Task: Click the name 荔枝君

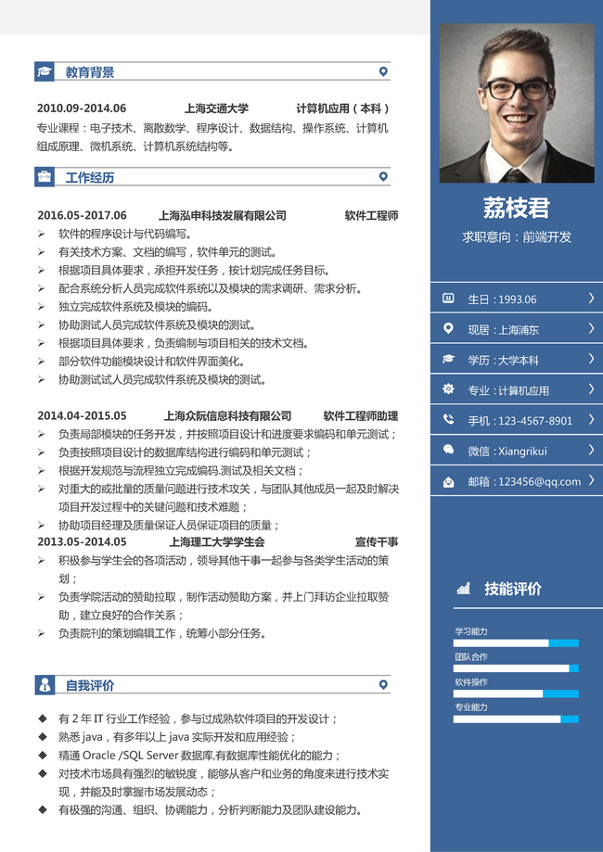Action: [517, 208]
